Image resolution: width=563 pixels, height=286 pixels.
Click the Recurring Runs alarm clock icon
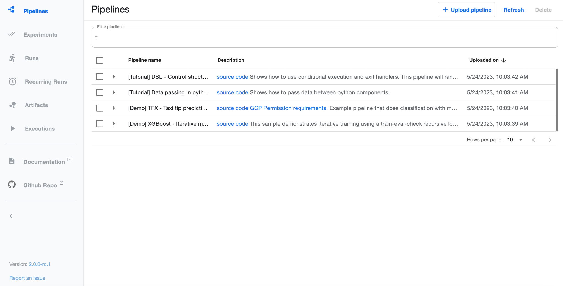[12, 81]
